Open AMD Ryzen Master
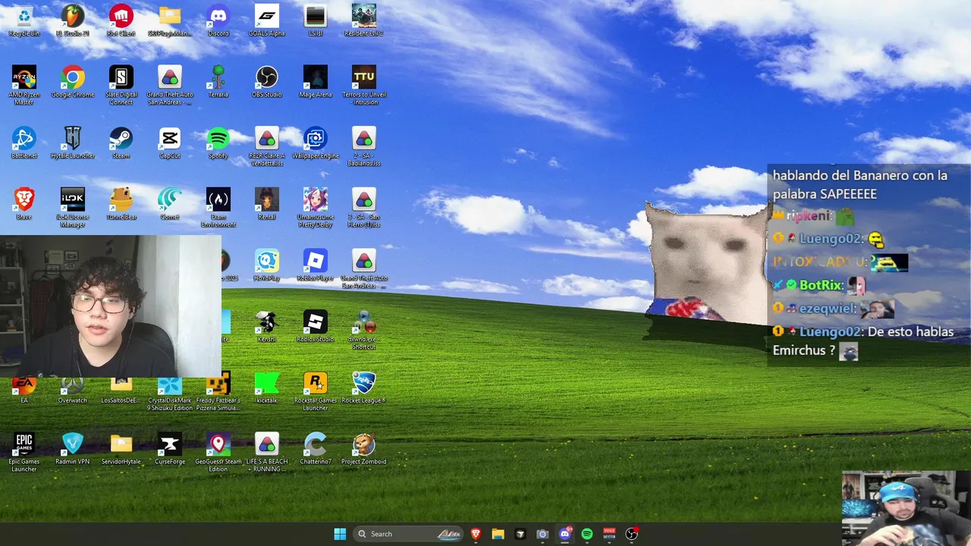Screen dimensions: 971x546 [x=24, y=85]
